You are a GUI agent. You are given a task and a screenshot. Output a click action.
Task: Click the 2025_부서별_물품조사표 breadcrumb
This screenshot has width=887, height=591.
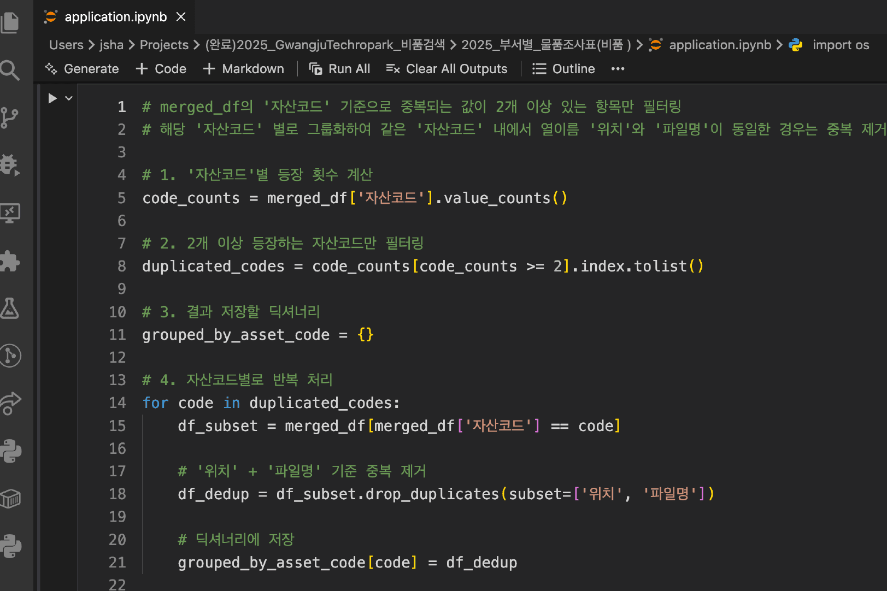point(547,45)
